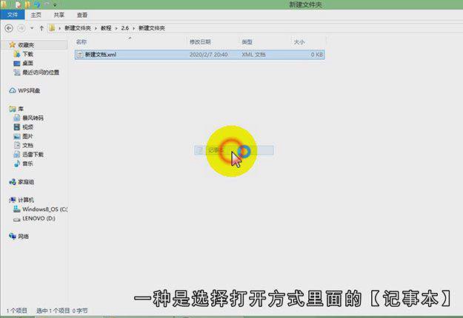The width and height of the screenshot is (463, 318).
Task: Click the 视频 library film icon
Action: point(17,127)
